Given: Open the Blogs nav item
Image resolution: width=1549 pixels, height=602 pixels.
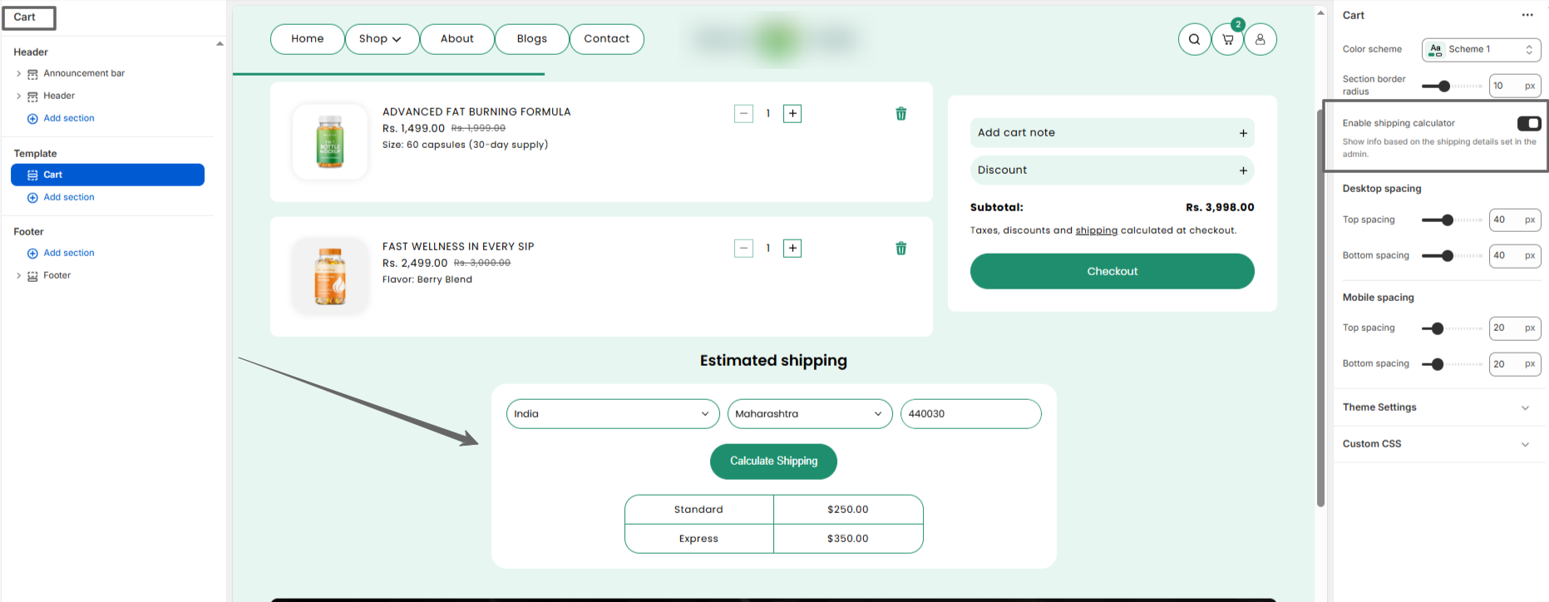Looking at the screenshot, I should coord(532,39).
